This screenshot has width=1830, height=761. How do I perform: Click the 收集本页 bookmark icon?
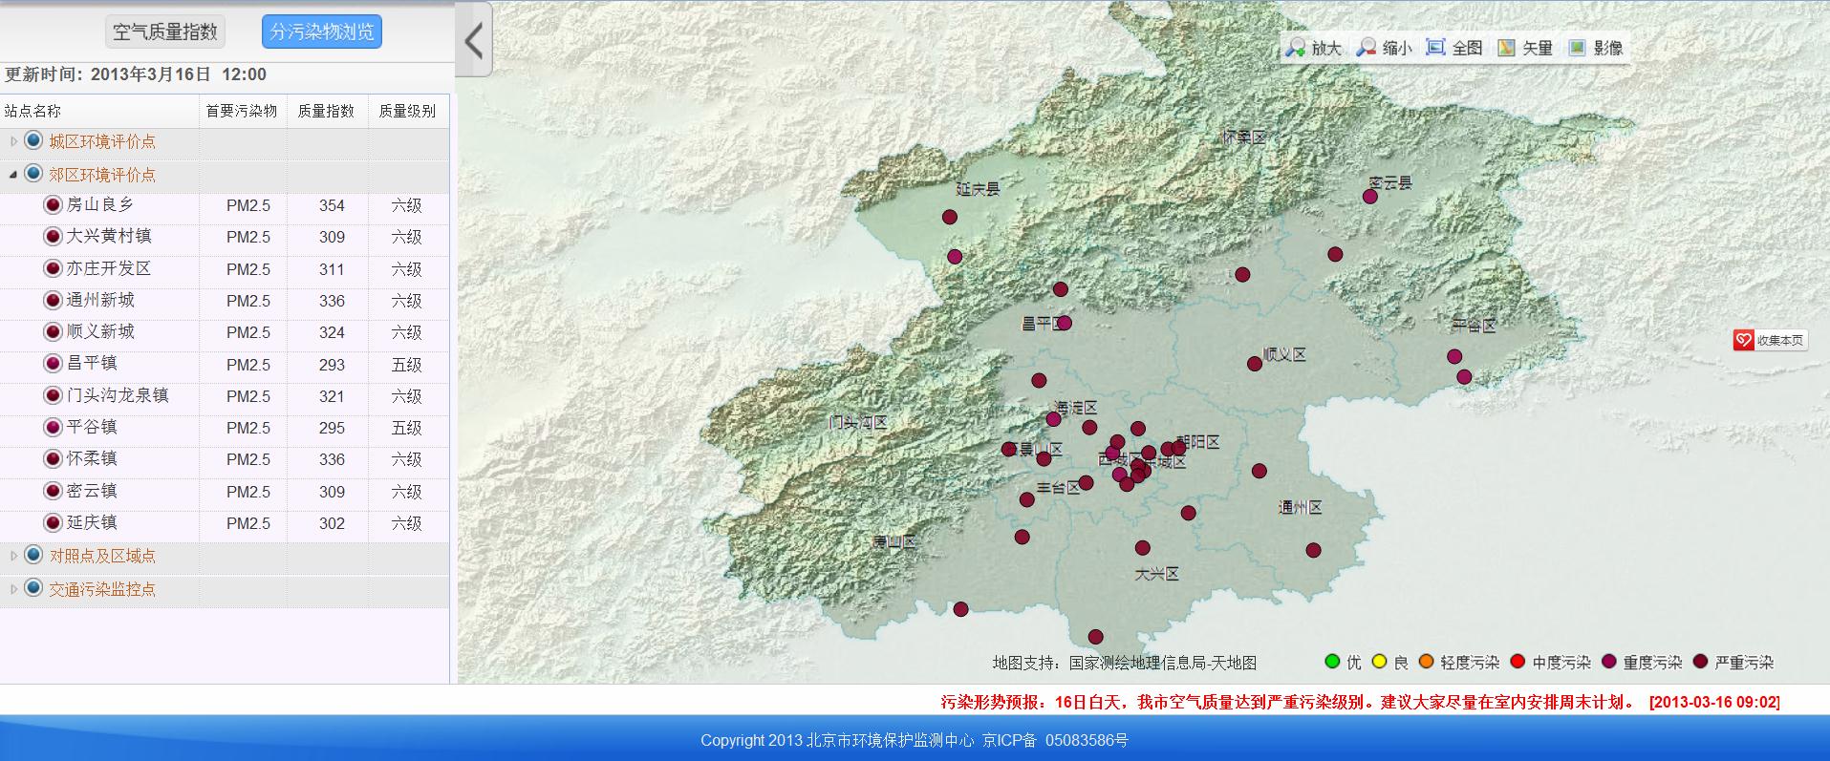[x=1744, y=340]
